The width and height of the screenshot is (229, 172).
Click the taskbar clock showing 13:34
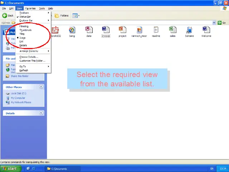click(223, 169)
